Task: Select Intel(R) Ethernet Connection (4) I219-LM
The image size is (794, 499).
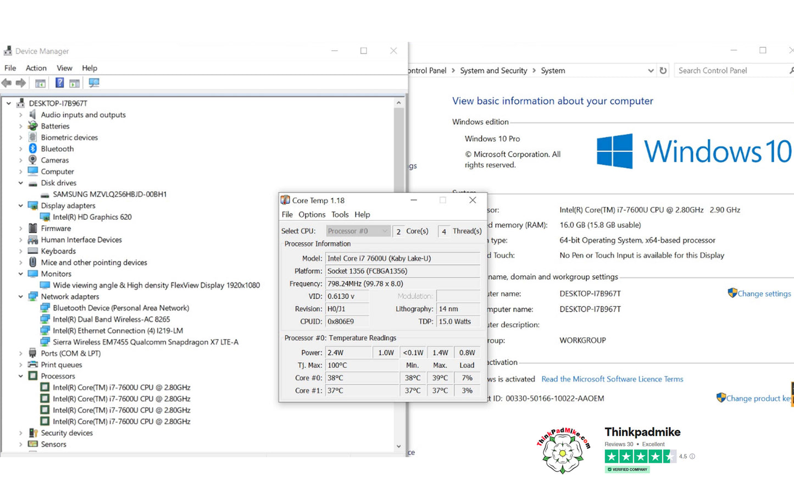Action: tap(118, 330)
